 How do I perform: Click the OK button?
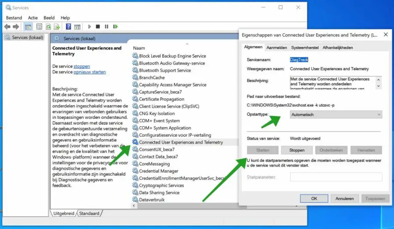(x=314, y=198)
